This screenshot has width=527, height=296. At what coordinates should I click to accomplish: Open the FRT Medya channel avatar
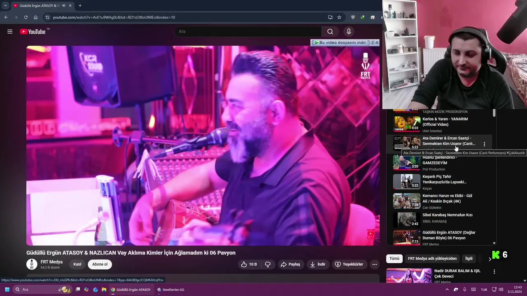(x=32, y=264)
